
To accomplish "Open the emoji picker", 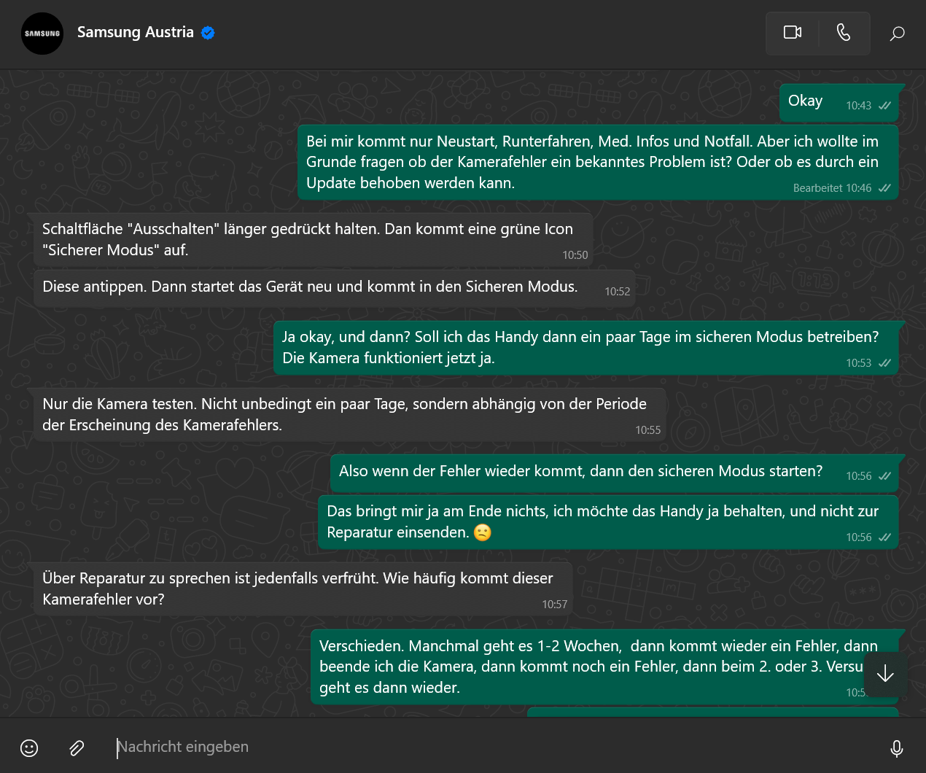I will click(x=29, y=747).
